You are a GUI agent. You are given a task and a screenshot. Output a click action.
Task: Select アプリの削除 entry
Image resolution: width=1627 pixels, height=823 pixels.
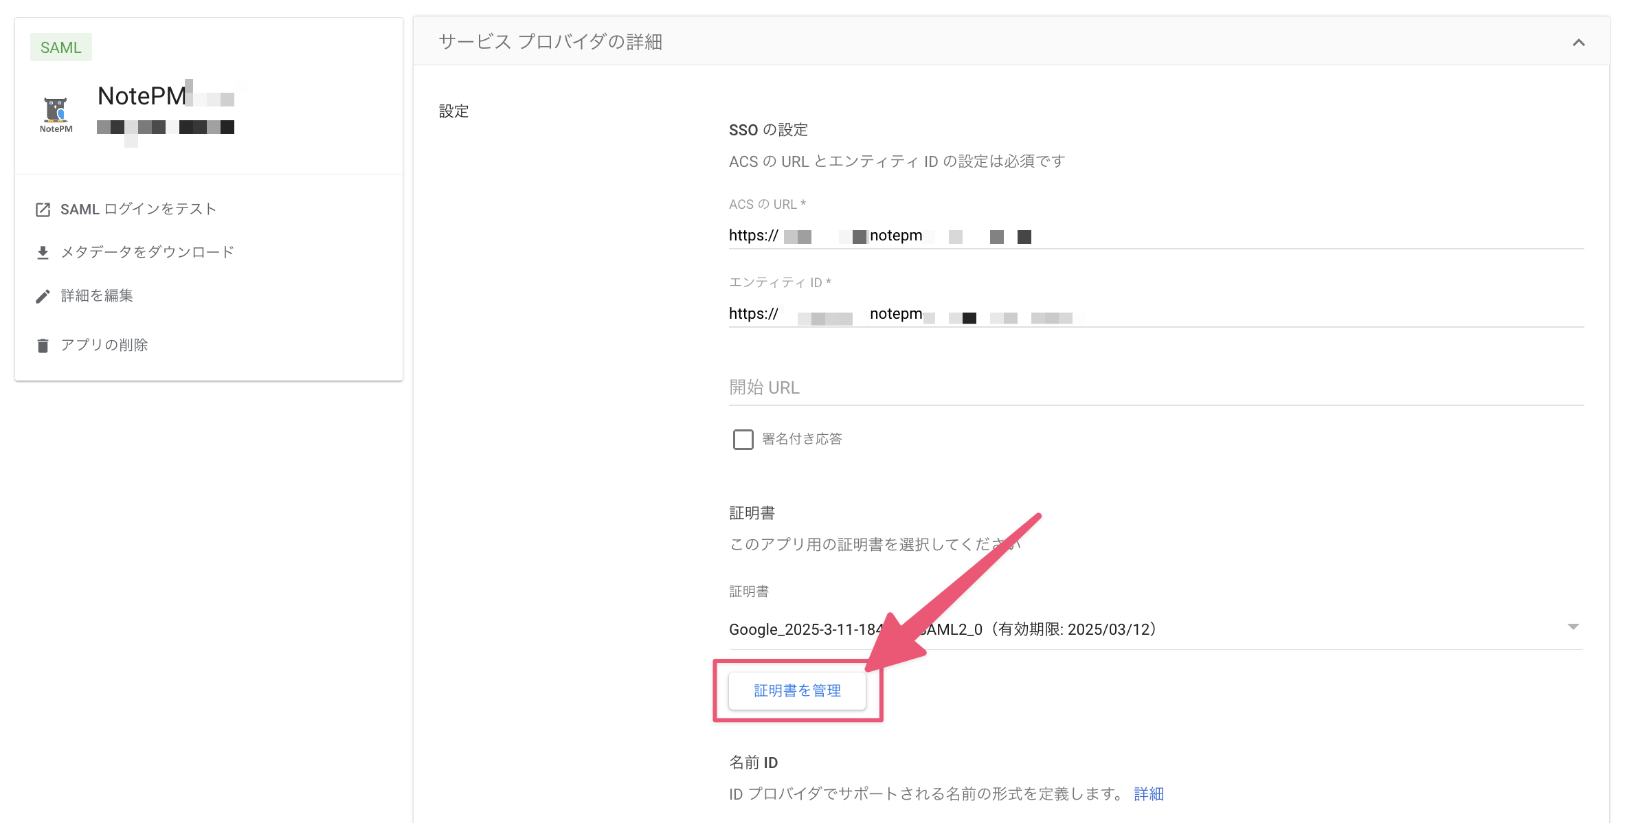point(104,345)
